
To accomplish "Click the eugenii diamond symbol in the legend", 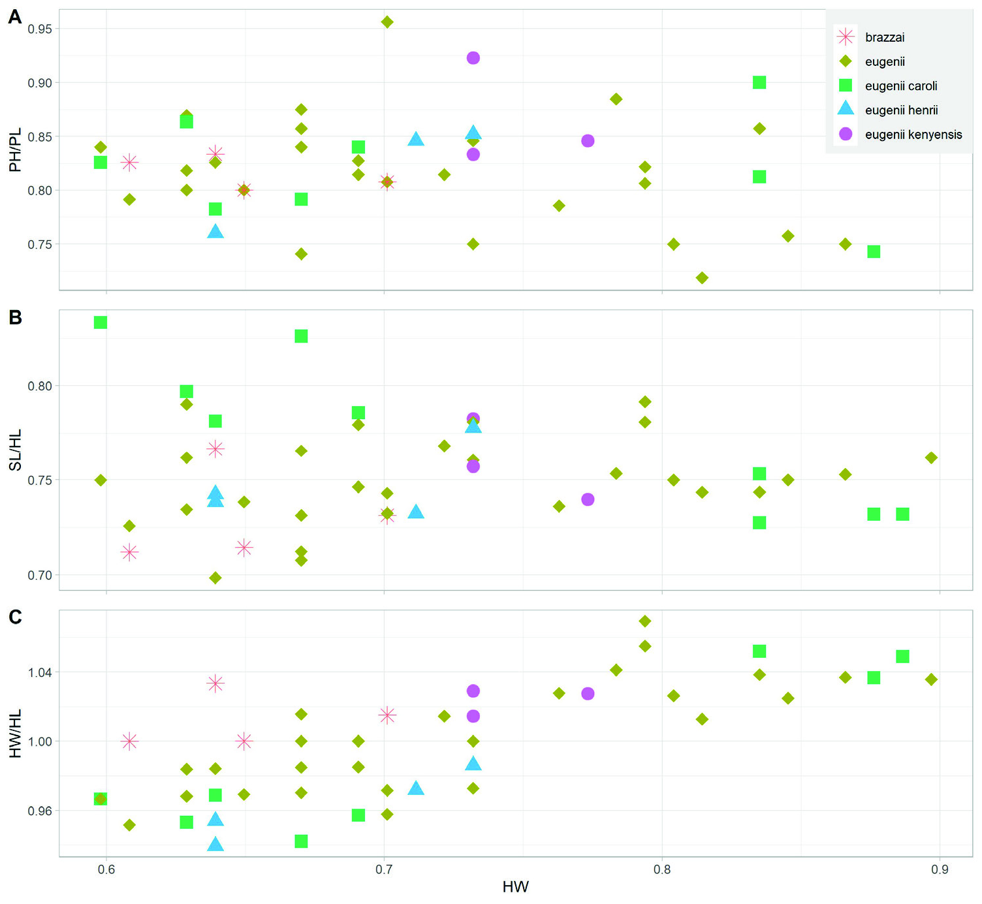I will (846, 61).
